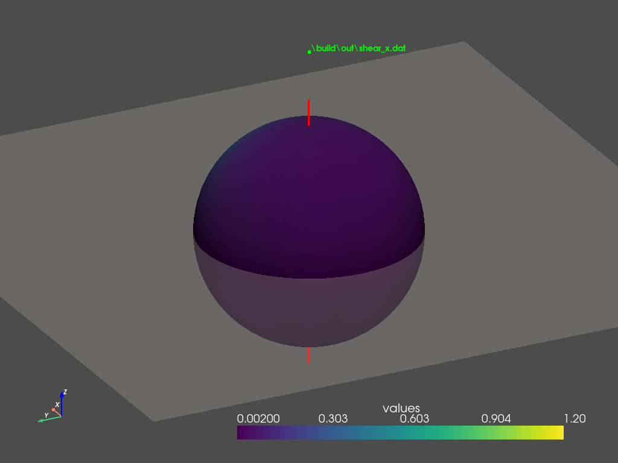This screenshot has height=463, width=618.
Task: Click the "values" scalar bar title
Action: [x=401, y=409]
